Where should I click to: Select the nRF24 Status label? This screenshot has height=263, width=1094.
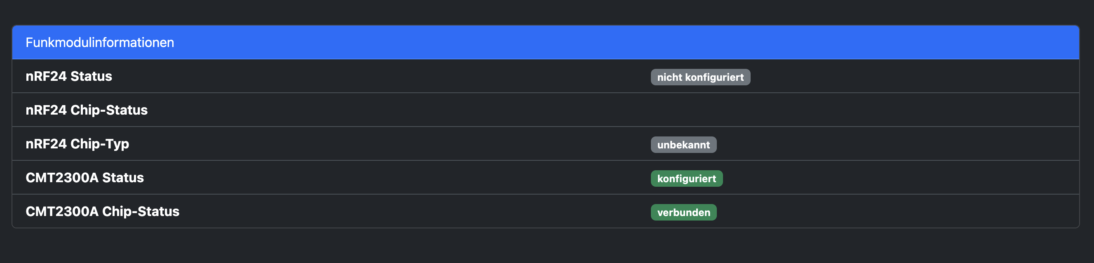click(69, 76)
